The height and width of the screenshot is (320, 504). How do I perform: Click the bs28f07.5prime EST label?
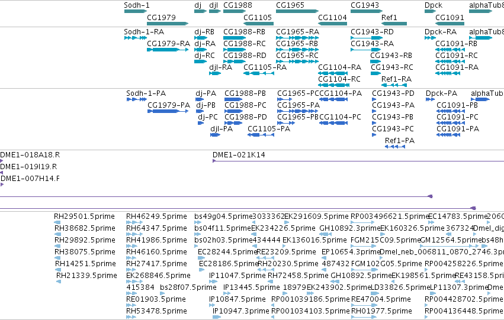188,287
